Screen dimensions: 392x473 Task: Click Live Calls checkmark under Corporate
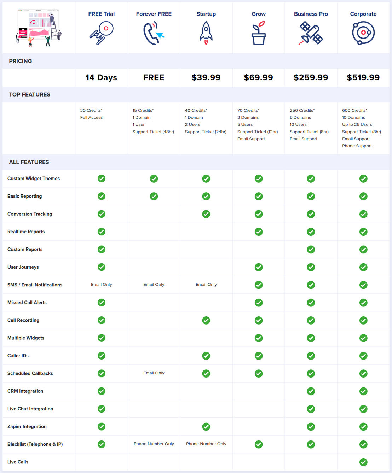(x=363, y=462)
